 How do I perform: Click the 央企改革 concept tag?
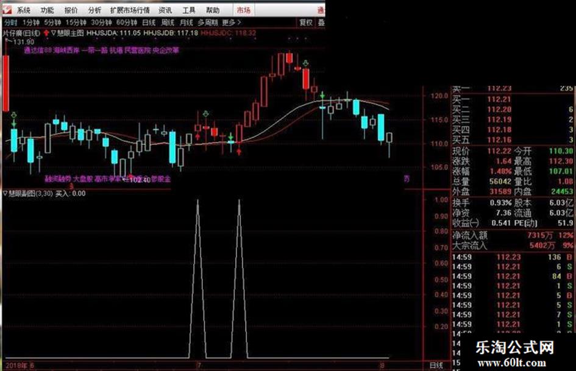(x=166, y=51)
